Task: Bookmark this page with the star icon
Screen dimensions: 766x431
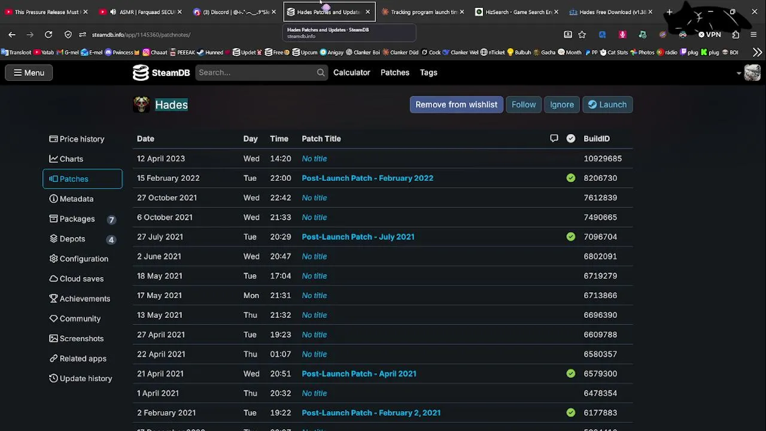Action: pyautogui.click(x=582, y=35)
